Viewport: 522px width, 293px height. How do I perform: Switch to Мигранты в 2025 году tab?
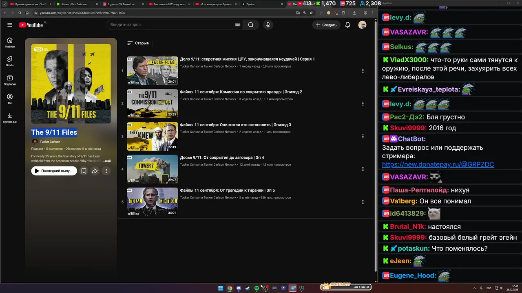click(x=169, y=4)
